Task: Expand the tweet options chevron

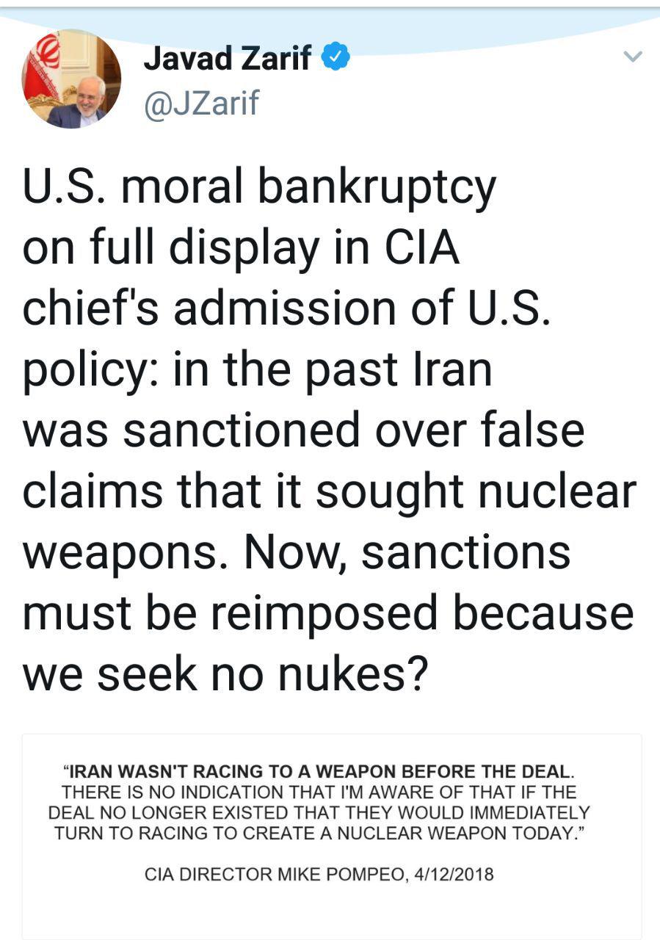Action: (632, 57)
